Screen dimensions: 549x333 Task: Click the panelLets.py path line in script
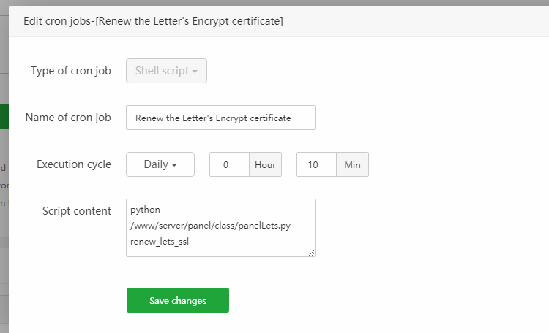[x=210, y=226]
